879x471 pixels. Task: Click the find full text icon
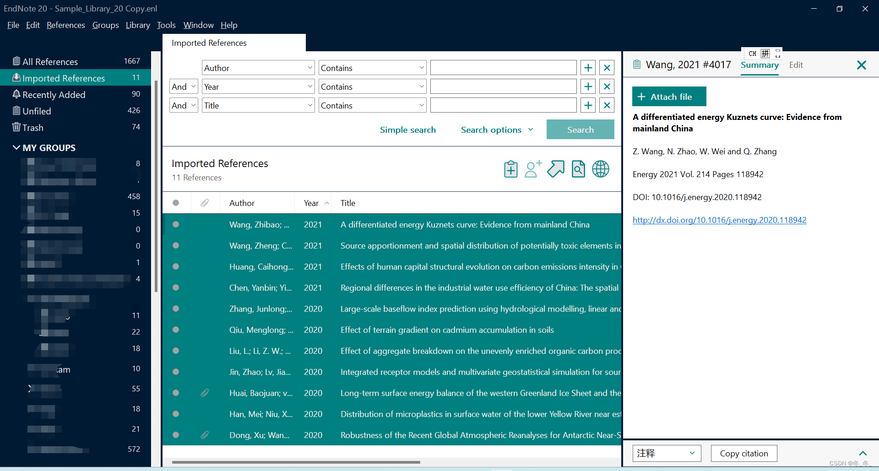tap(578, 169)
